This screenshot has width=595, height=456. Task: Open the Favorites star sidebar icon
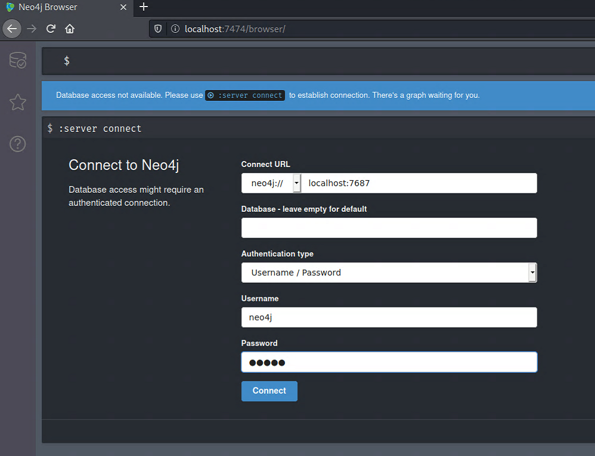pos(17,102)
